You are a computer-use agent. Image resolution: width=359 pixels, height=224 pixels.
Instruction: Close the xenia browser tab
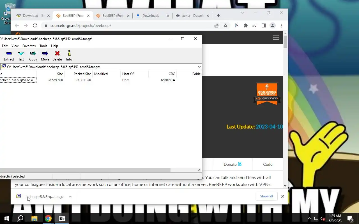[x=208, y=16]
